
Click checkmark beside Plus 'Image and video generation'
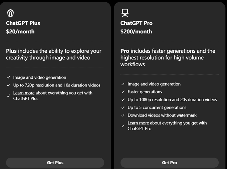pos(8,77)
